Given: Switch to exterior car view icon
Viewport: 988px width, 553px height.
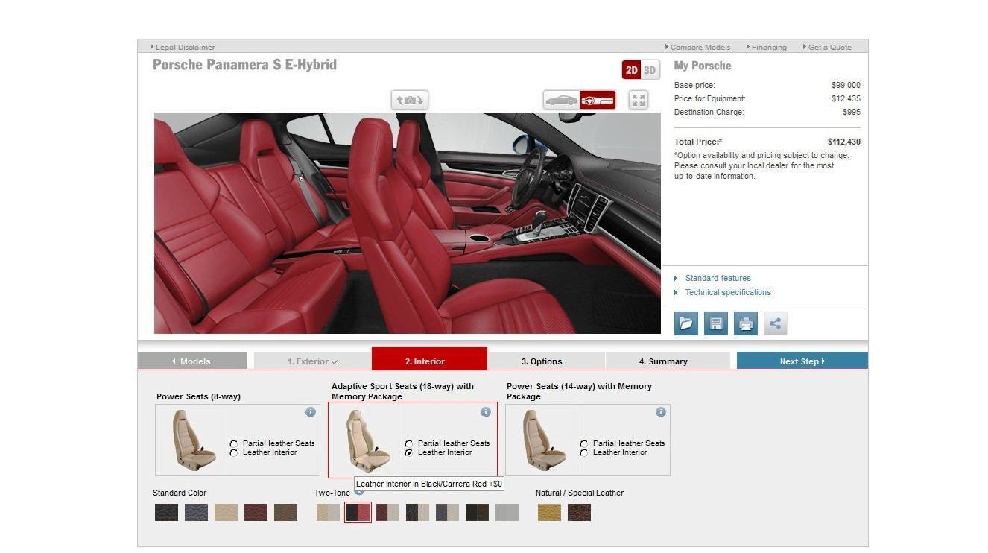Looking at the screenshot, I should click(561, 100).
